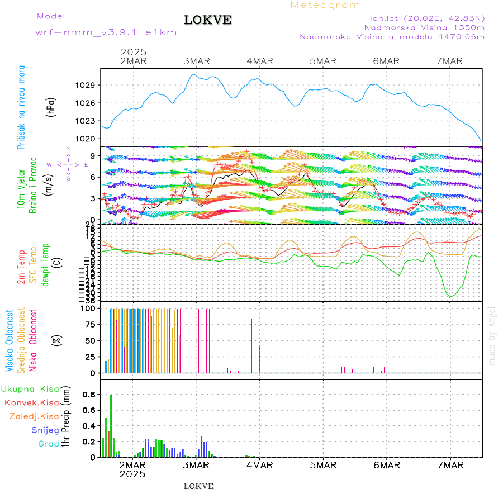Click the 50 cloud cover tick
This screenshot has width=503, height=503.
click(91, 341)
